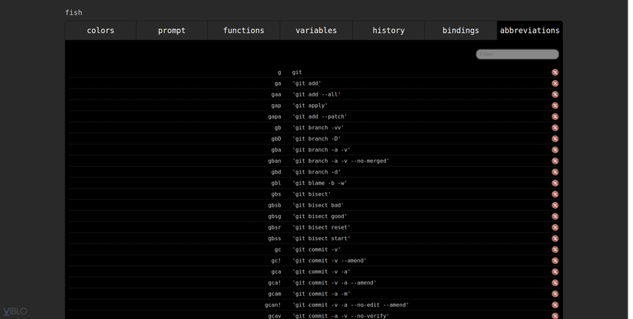
Task: Click 'git blame -b -w' text
Action: pyautogui.click(x=320, y=183)
